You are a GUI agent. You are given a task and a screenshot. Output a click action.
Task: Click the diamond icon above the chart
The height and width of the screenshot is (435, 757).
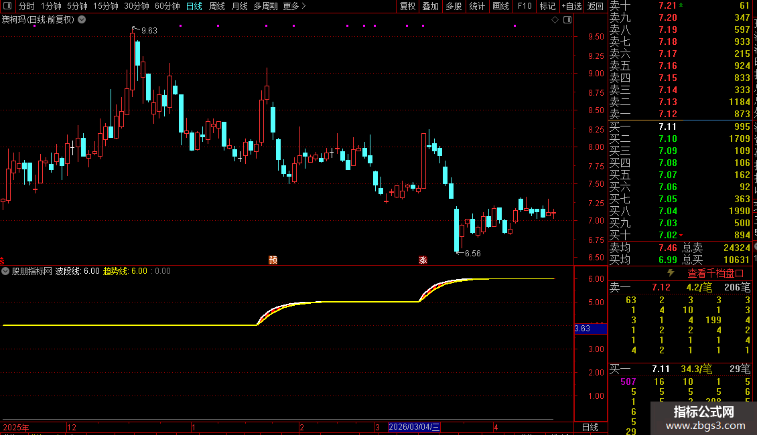tap(555, 20)
